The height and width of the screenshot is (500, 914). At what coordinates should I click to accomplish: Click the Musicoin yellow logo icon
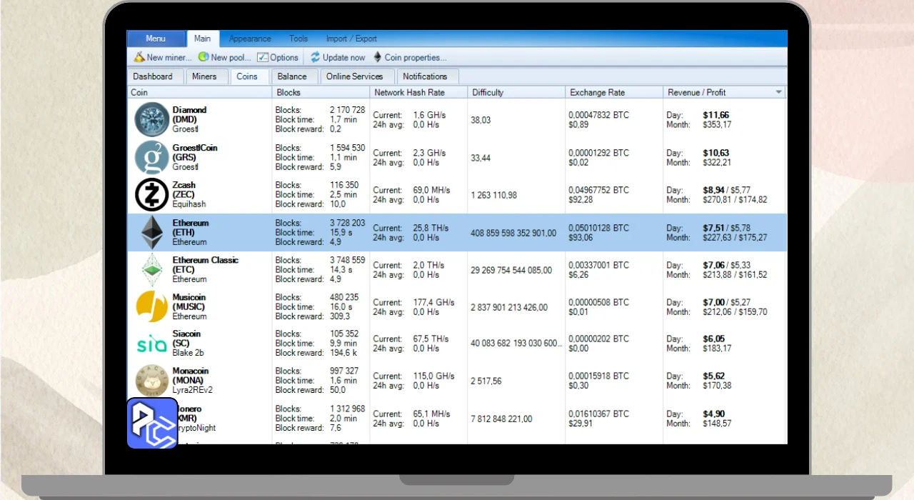click(151, 306)
